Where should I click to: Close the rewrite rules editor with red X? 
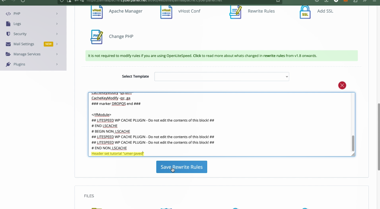click(342, 85)
